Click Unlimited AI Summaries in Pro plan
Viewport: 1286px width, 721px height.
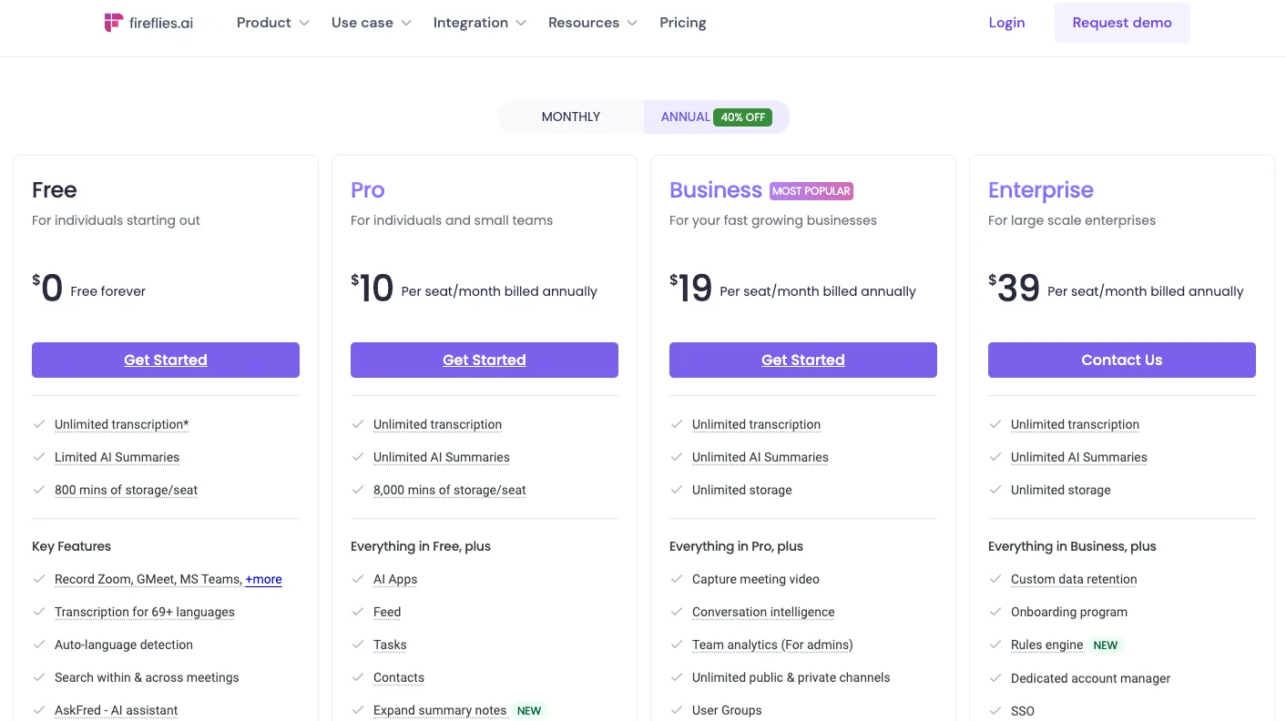(x=442, y=457)
